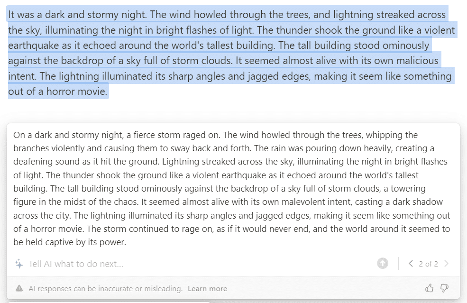Click the AI response's opening line
The width and height of the screenshot is (467, 303).
point(215,135)
